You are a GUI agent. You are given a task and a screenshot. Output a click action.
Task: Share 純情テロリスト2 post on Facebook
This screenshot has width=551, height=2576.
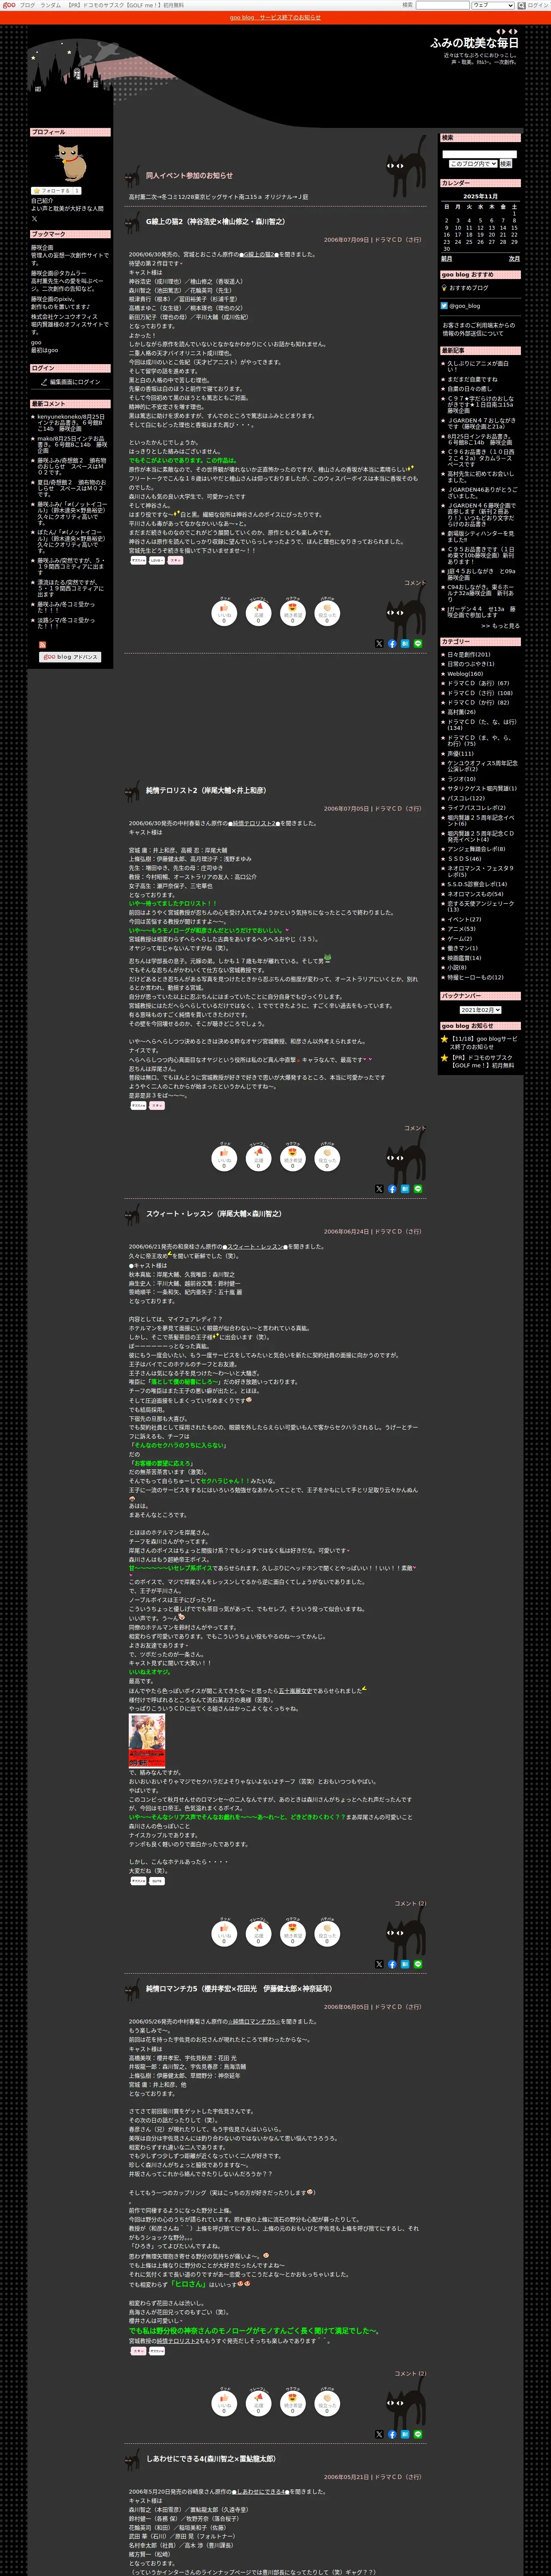(392, 1189)
